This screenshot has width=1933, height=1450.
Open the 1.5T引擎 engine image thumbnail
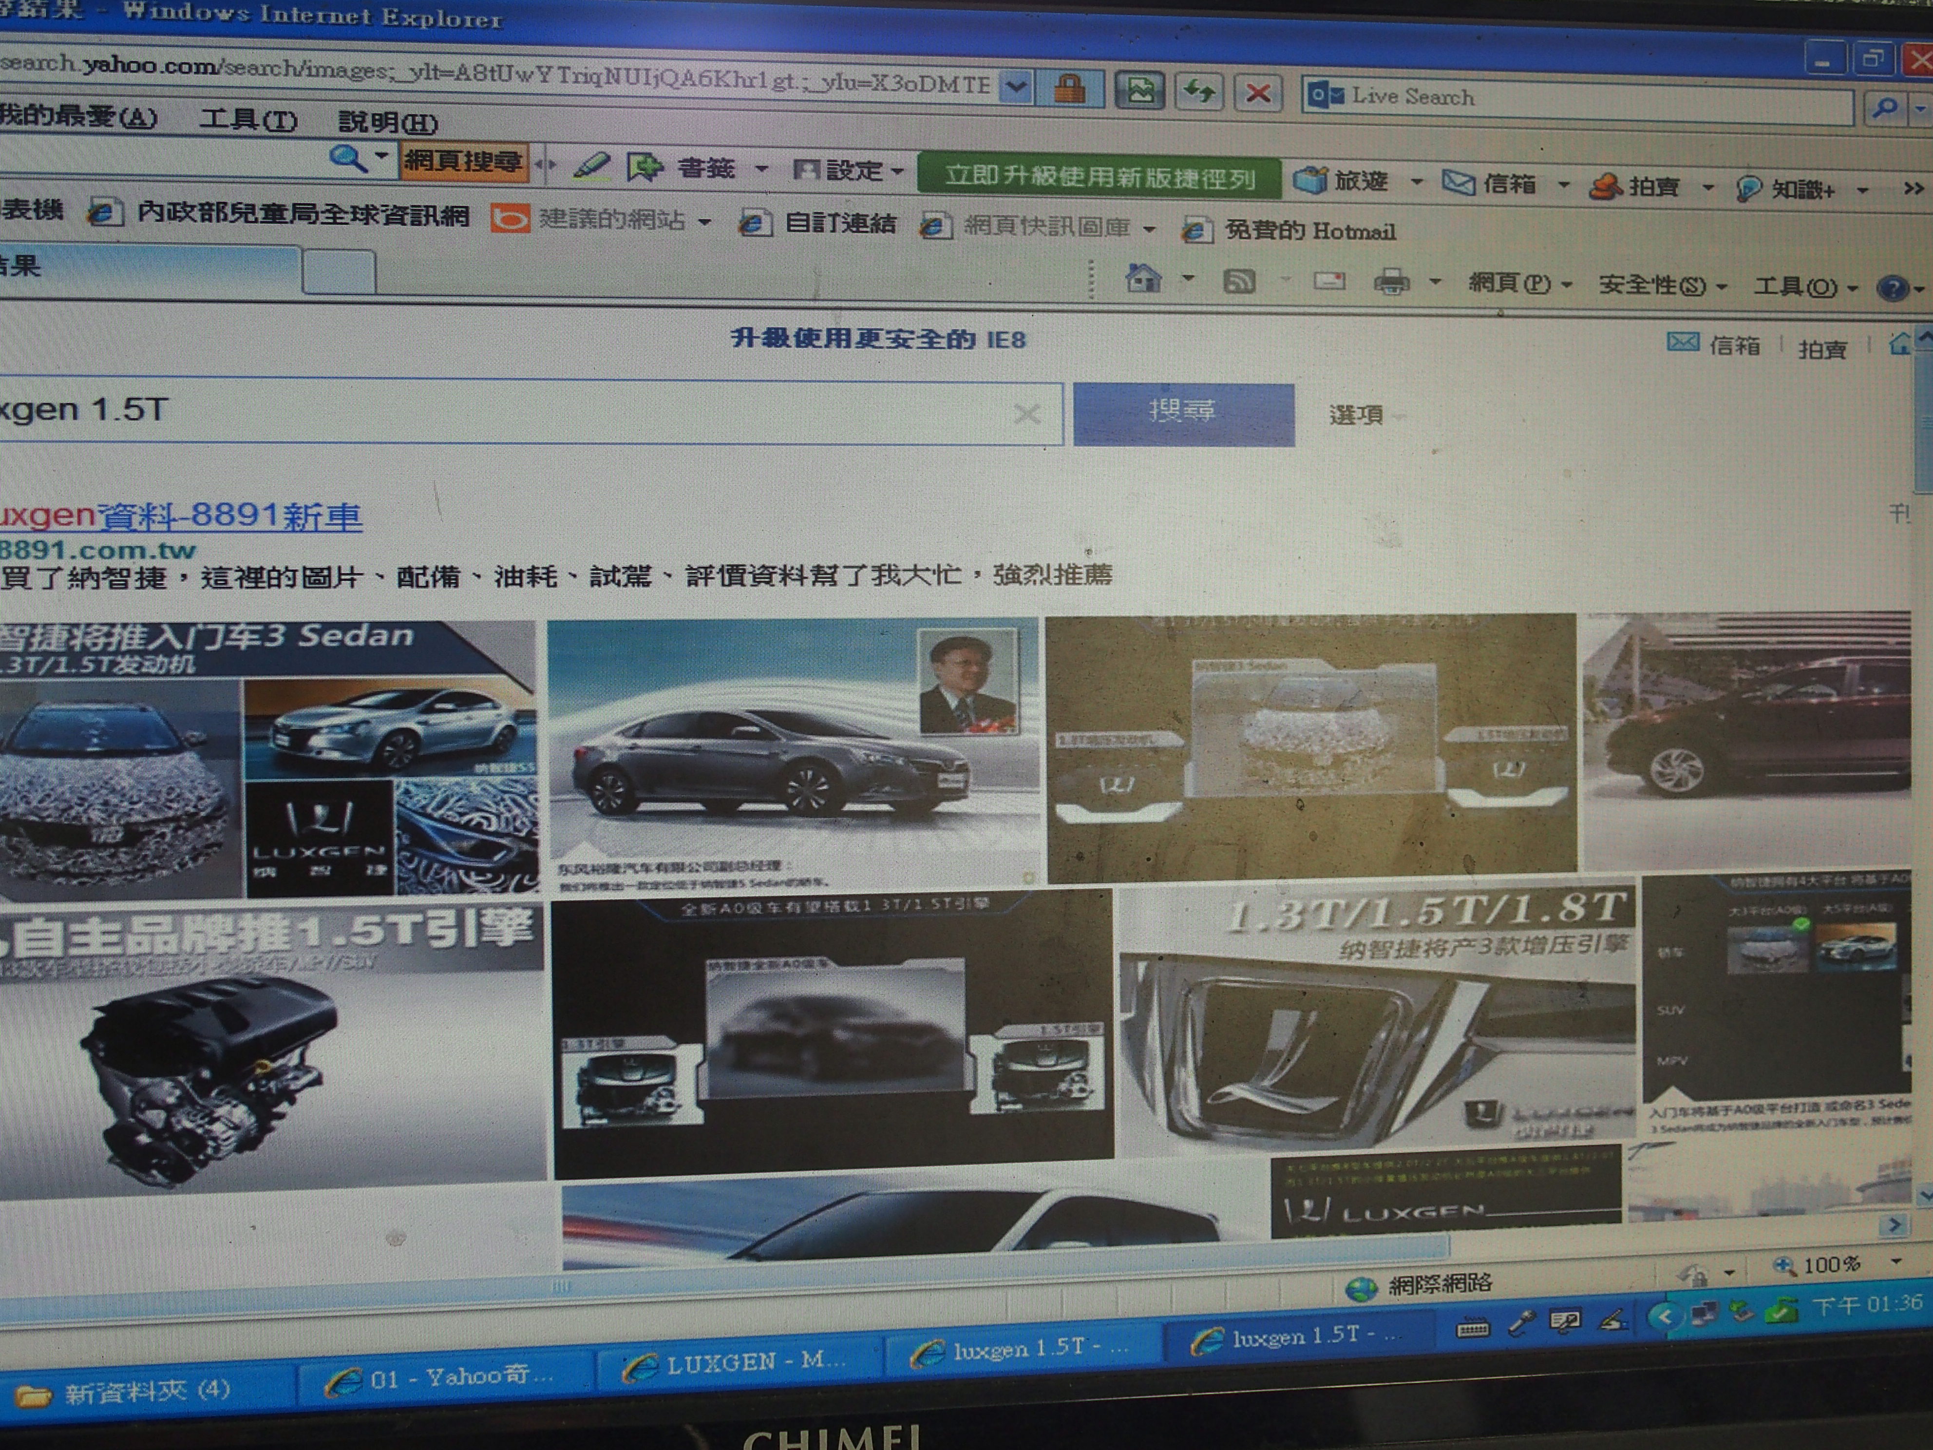(272, 1047)
